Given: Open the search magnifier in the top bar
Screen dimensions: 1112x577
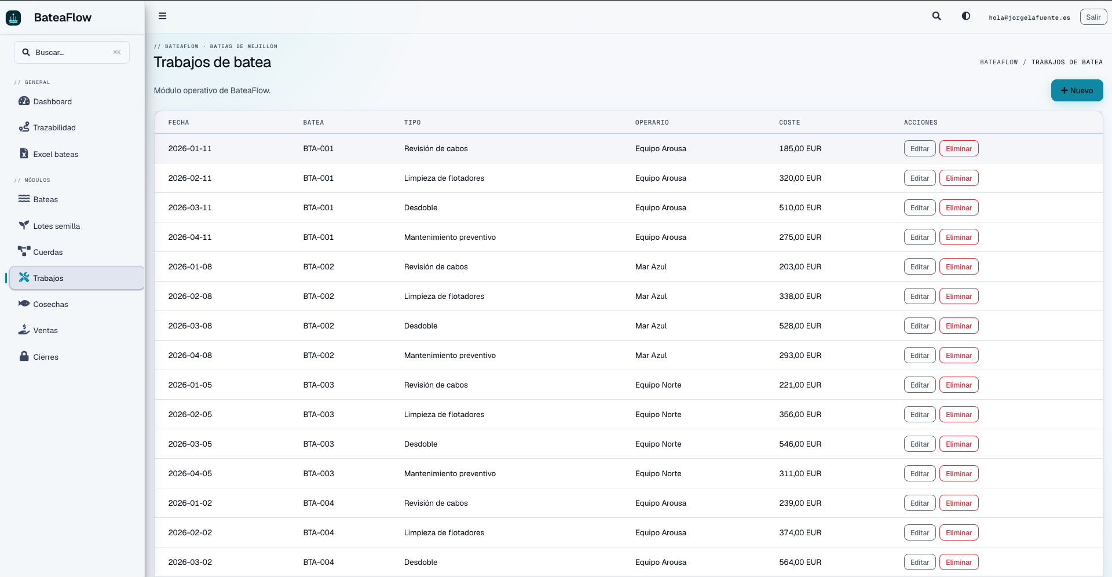Looking at the screenshot, I should (x=937, y=16).
